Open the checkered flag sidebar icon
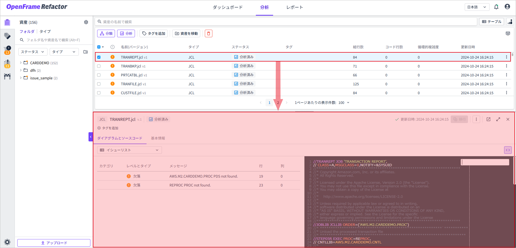 click(7, 77)
